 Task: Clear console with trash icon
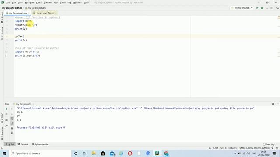point(12,133)
